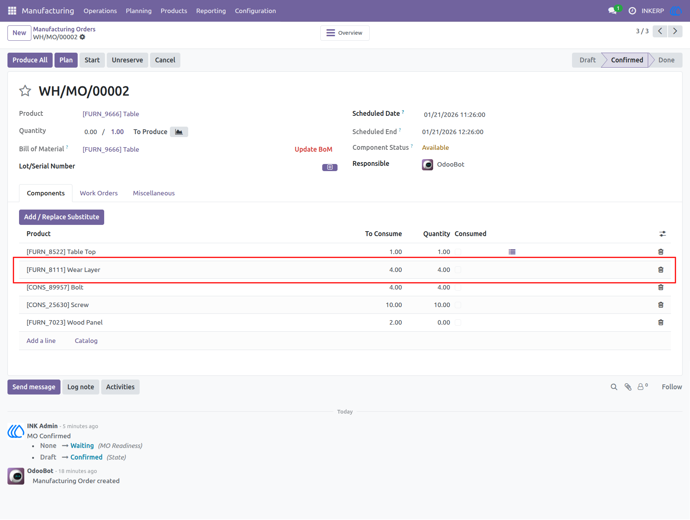Click the chatter attachment paperclip icon
The height and width of the screenshot is (520, 690).
pyautogui.click(x=628, y=387)
